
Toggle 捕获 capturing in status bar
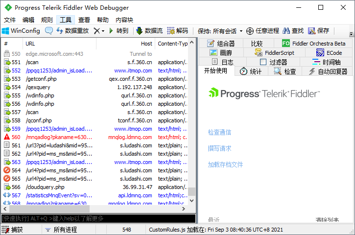(x=12, y=230)
